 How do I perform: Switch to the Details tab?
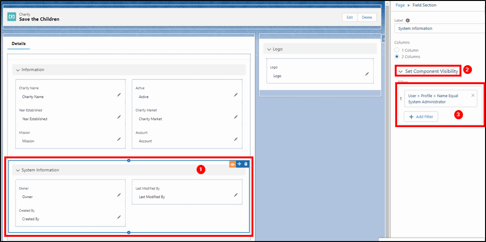coord(18,43)
